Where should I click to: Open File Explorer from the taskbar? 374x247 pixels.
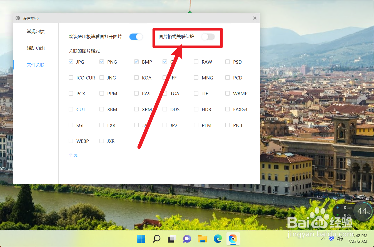203,239
